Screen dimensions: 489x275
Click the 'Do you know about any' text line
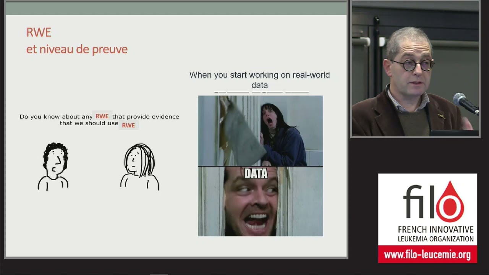tap(56, 116)
